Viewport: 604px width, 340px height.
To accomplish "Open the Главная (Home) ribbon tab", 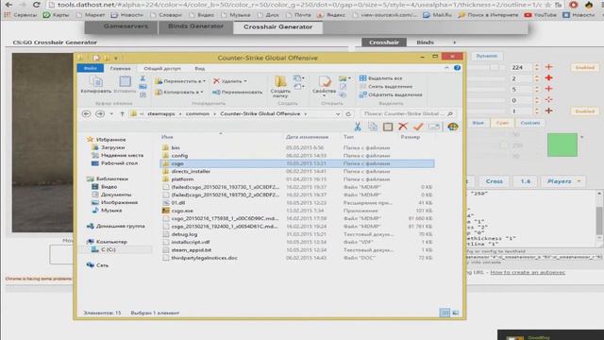I will [x=120, y=68].
